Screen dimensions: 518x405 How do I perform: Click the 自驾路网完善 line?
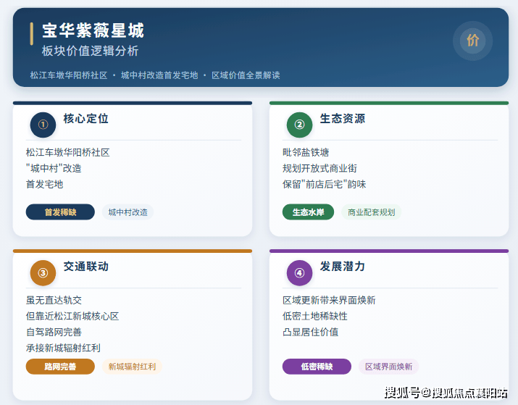click(x=54, y=332)
